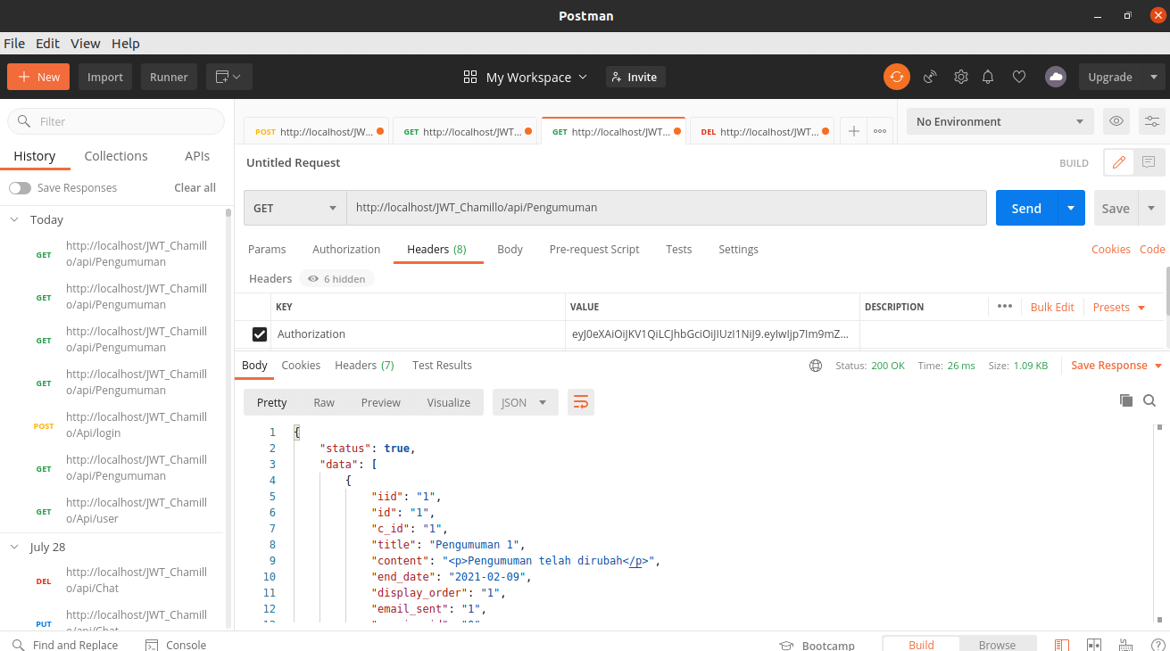Copy response body with copy icon
The width and height of the screenshot is (1170, 651).
(x=1126, y=400)
